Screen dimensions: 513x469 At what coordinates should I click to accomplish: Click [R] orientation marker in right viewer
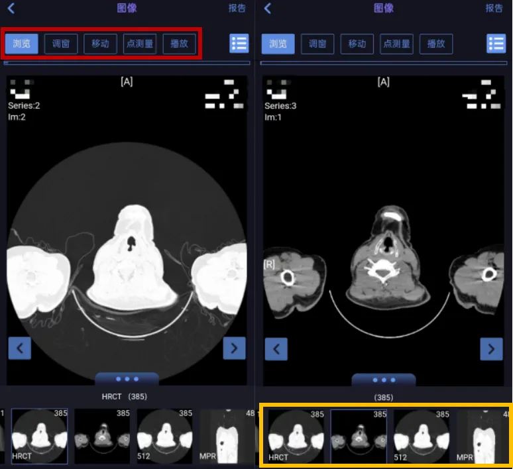[269, 264]
